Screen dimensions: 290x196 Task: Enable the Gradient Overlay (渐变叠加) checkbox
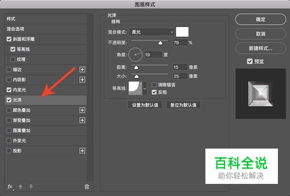tap(9, 120)
